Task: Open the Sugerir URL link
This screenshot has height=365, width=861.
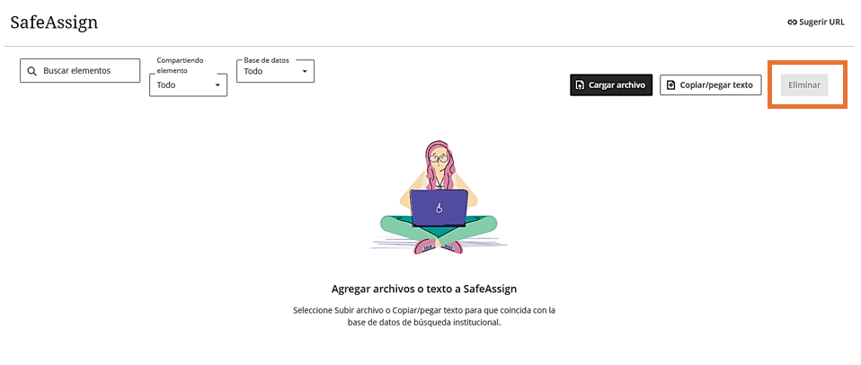Action: pos(816,22)
